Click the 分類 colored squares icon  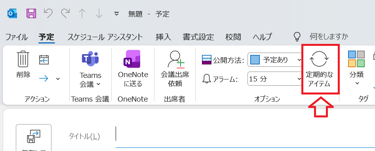[356, 59]
